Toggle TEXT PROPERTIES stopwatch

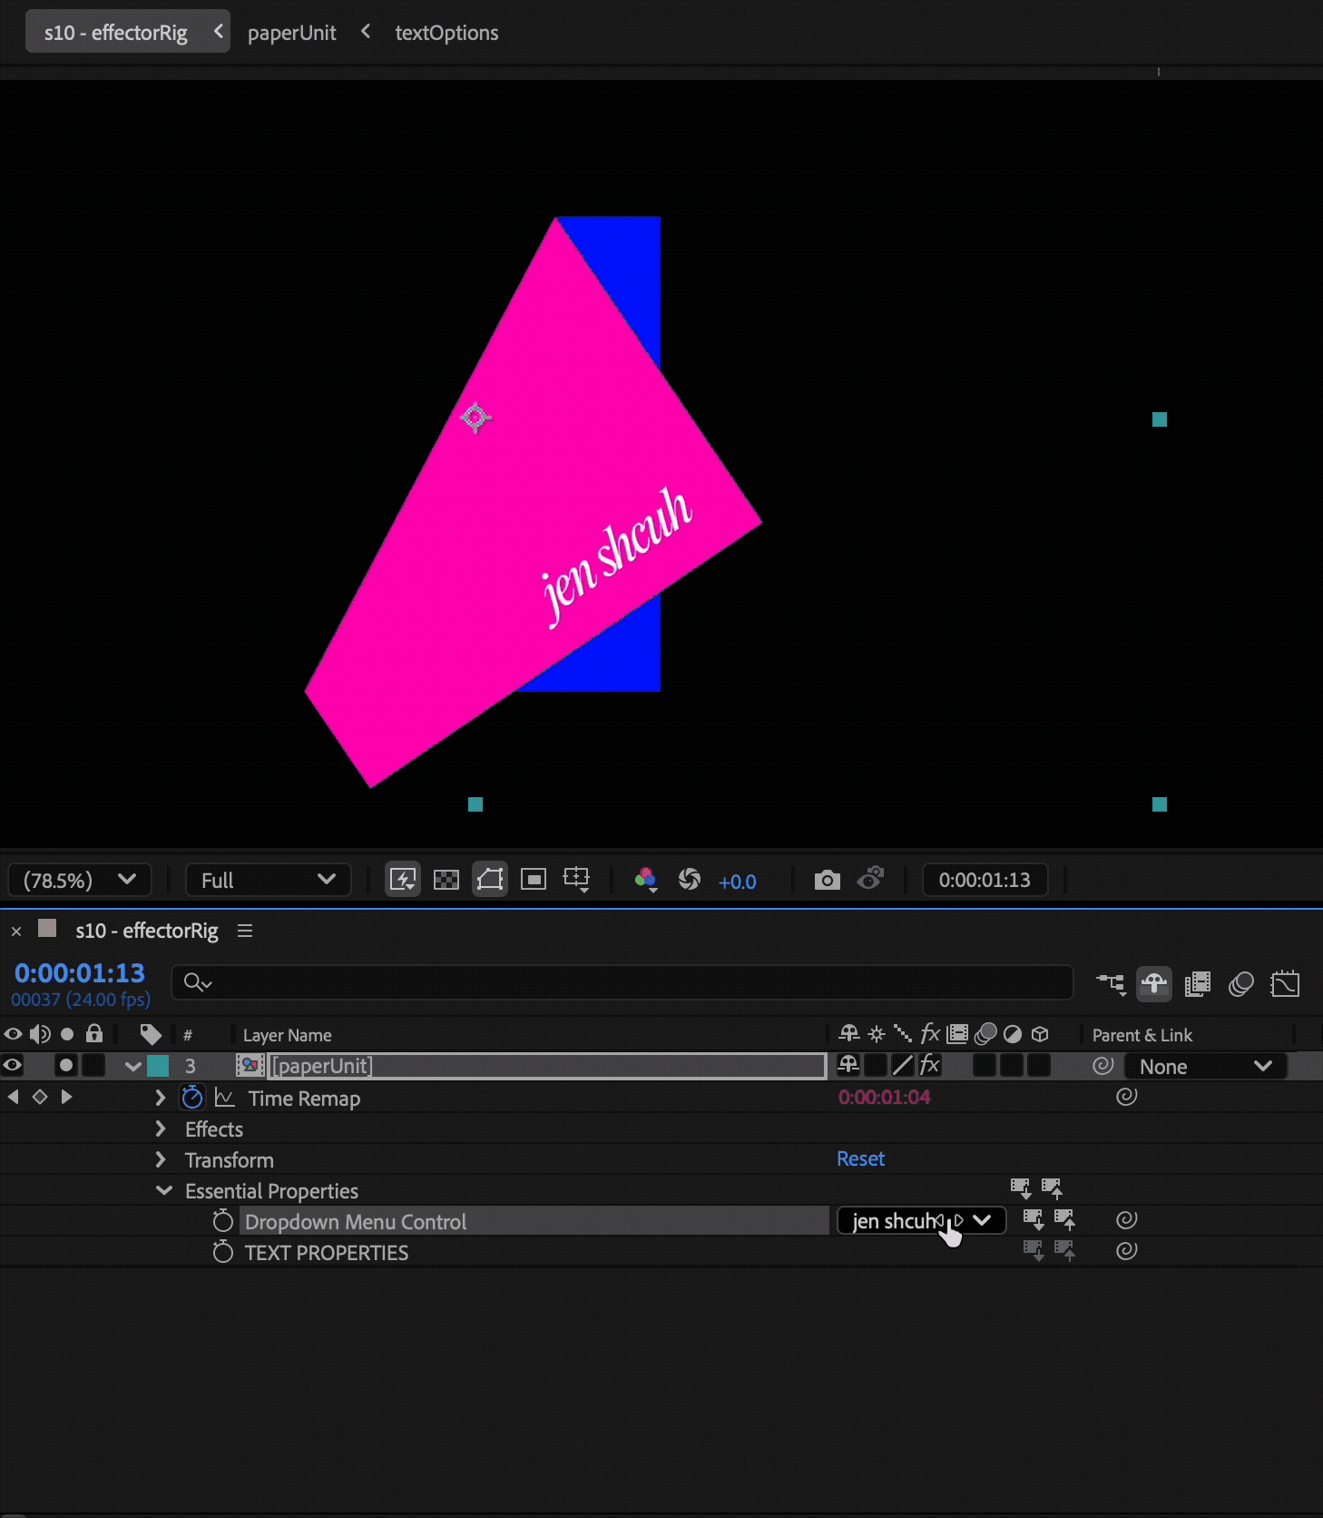click(223, 1252)
